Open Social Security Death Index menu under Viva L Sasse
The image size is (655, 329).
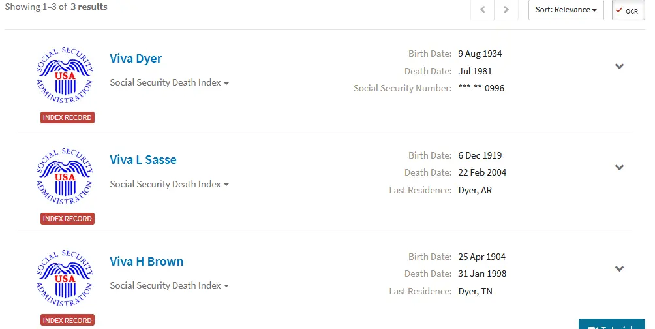169,184
